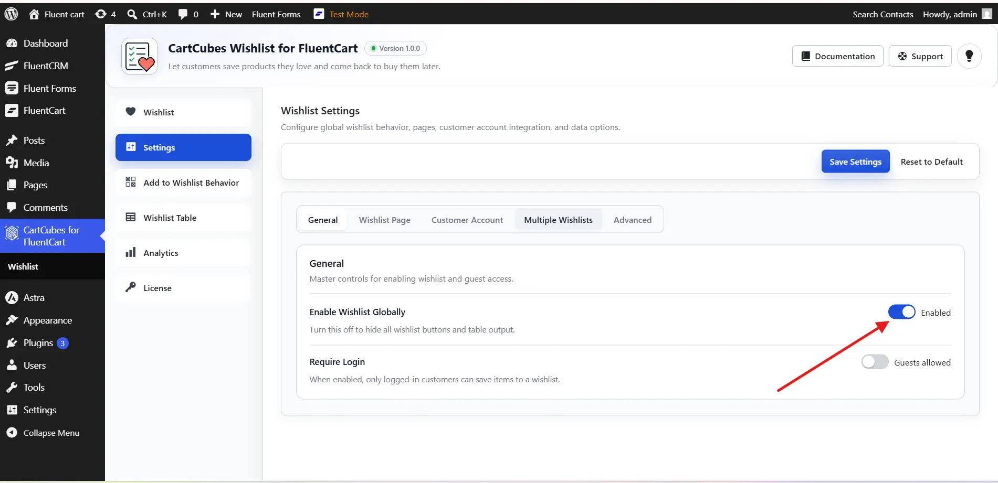
Task: Click the Test Mode FluentCart icon
Action: point(319,14)
